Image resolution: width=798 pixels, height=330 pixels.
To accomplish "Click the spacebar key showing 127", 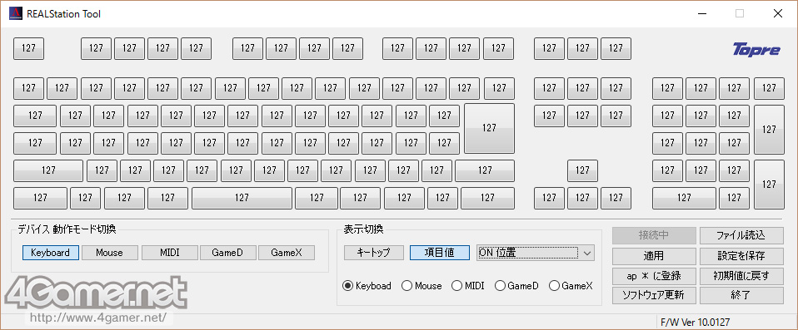I will tap(242, 198).
